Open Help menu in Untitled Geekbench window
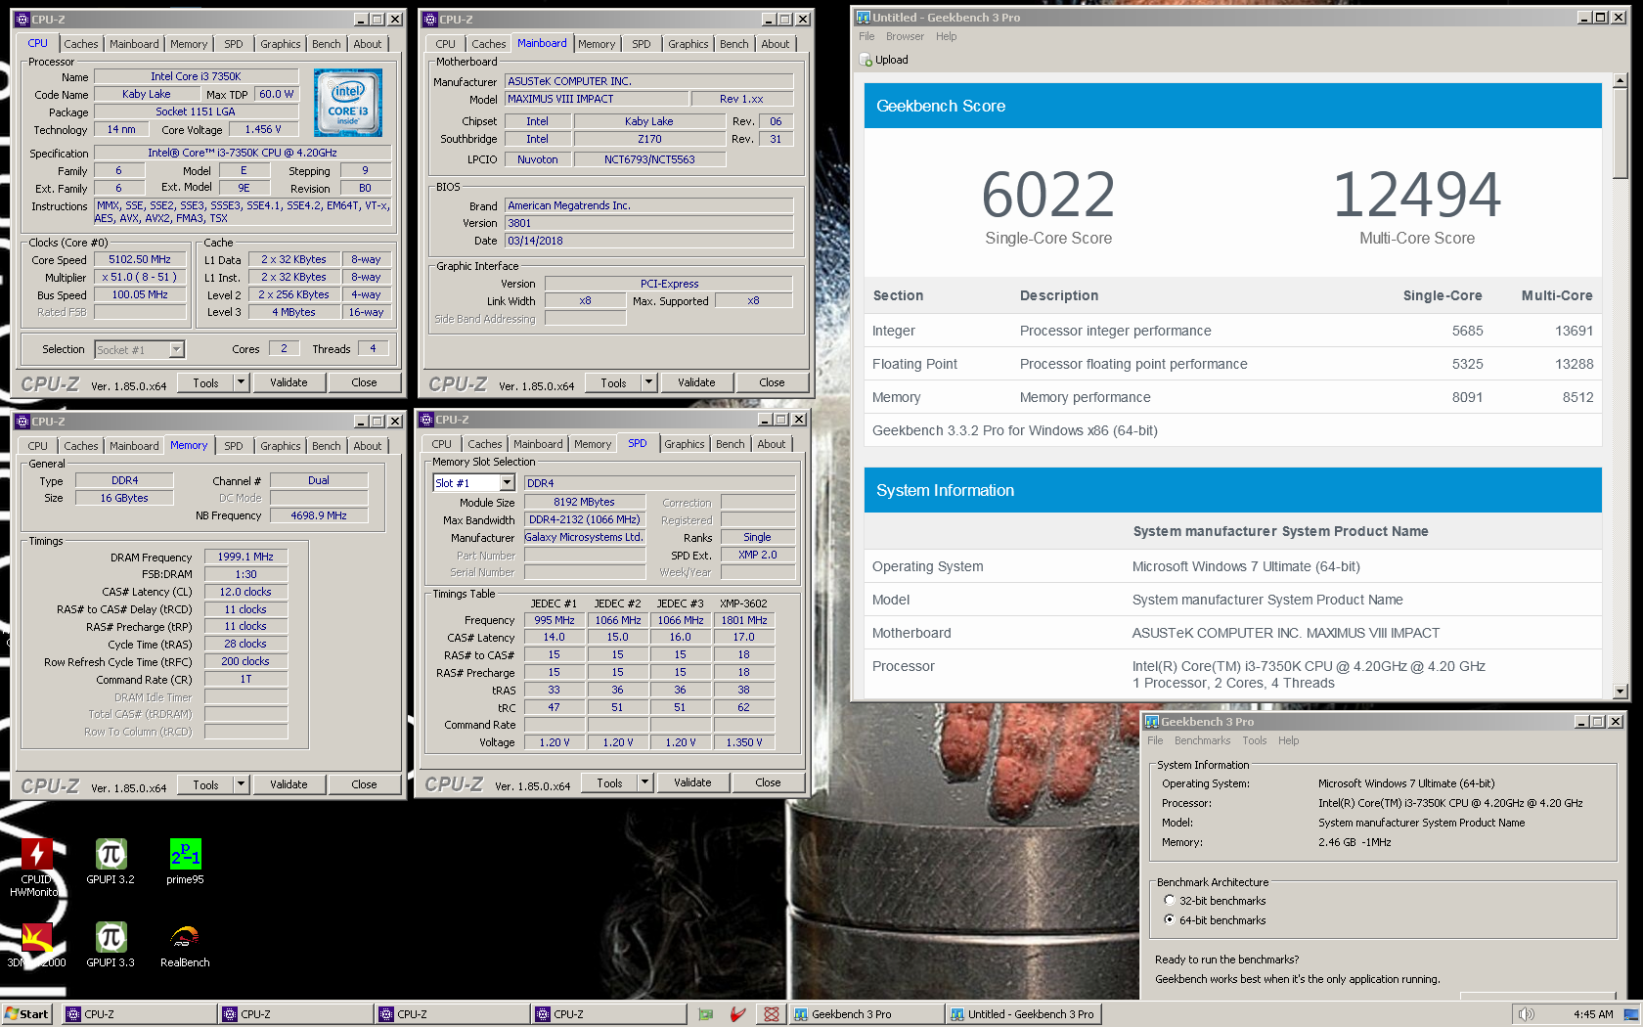The height and width of the screenshot is (1027, 1643). [x=946, y=36]
